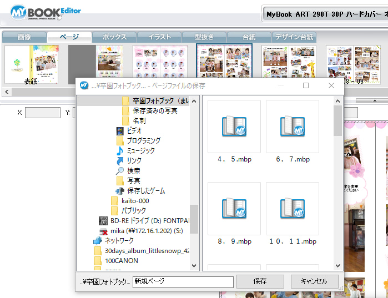Screen dimensions: 388x298
Task: Click the BD-RE drive (D:) icon
Action: [103, 221]
